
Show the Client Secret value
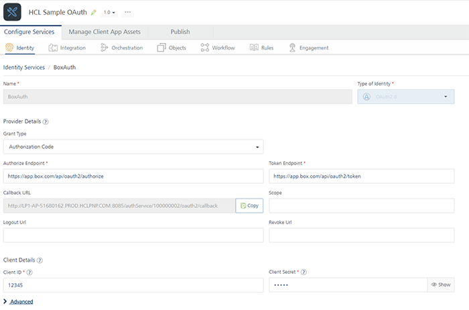[x=441, y=285]
